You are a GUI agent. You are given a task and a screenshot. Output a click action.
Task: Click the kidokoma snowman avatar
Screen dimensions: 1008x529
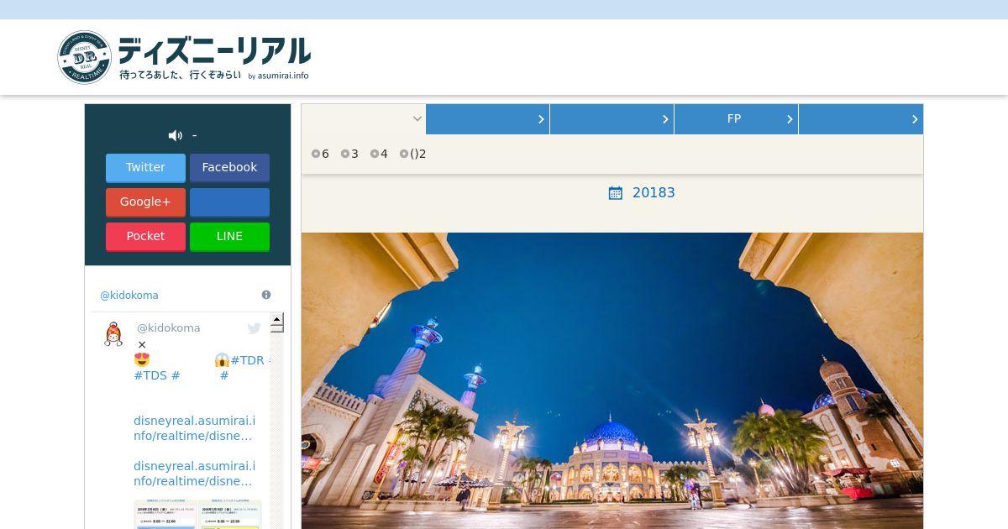[113, 334]
